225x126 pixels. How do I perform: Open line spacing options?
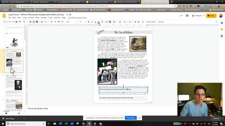coord(120,22)
